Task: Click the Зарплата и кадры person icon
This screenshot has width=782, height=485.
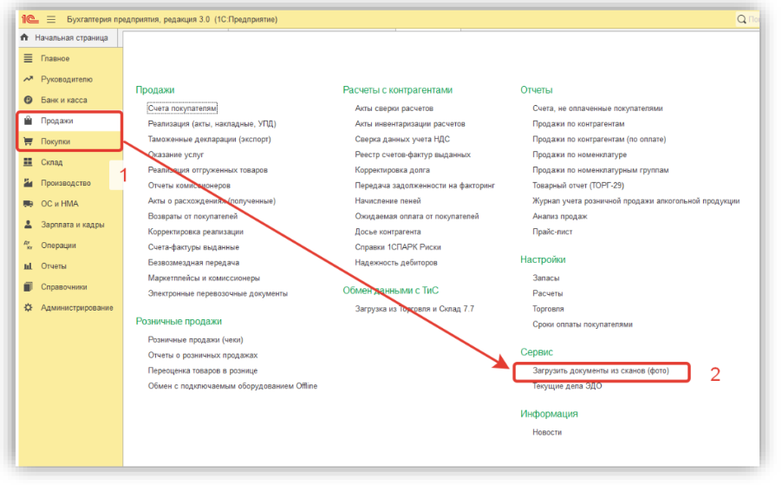Action: [29, 224]
